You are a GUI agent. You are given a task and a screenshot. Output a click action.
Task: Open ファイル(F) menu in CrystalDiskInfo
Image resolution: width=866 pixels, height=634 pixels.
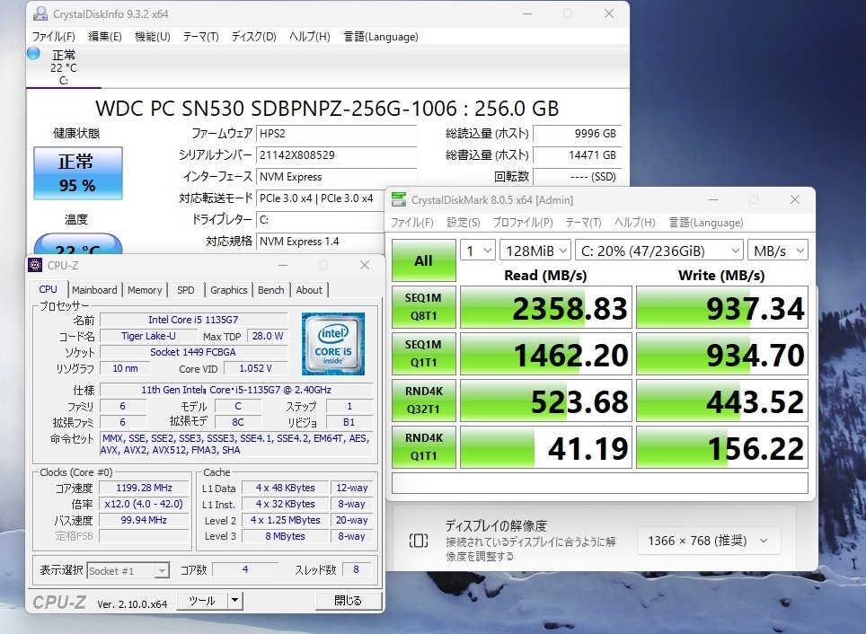53,37
